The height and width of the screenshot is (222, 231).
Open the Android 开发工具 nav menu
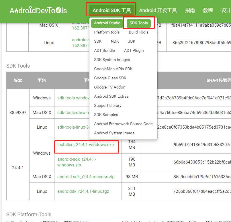(158, 10)
